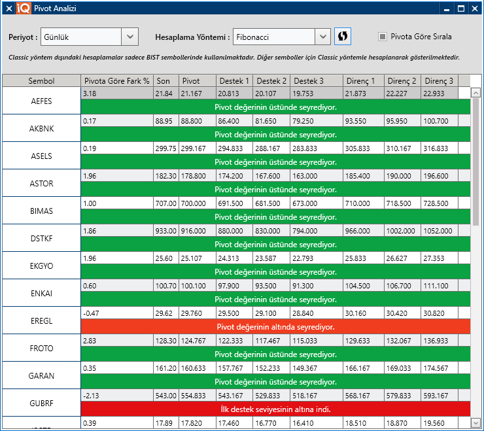This screenshot has height=431, width=484.
Task: Click the scrollbar up arrow
Action: point(475,93)
